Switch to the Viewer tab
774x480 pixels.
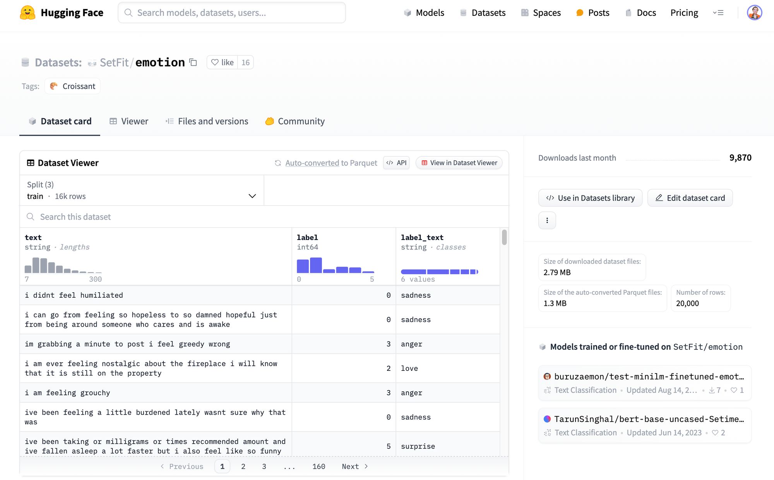(129, 121)
